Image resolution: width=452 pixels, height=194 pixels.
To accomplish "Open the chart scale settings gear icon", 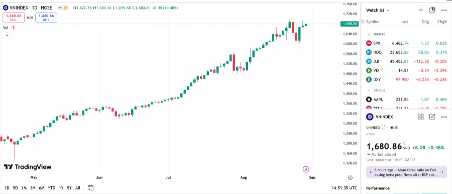I will click(x=350, y=177).
